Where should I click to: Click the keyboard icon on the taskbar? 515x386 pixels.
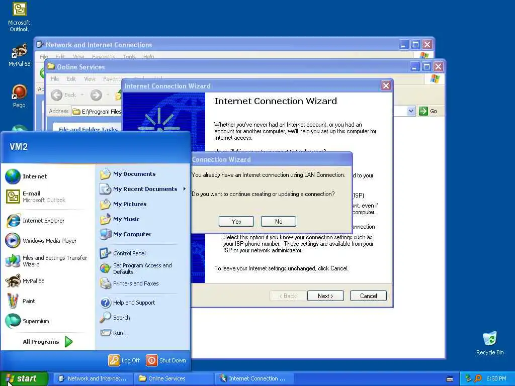450,379
